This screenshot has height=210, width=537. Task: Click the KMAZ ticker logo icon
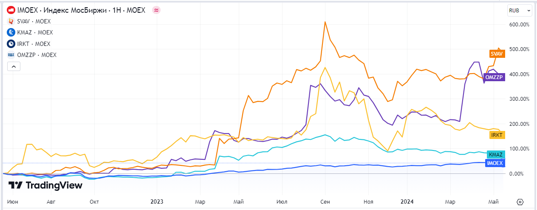pos(11,32)
